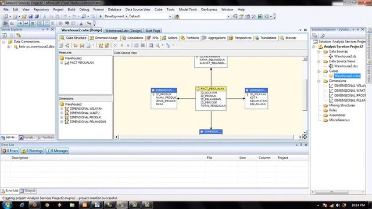Click first icon in Solution Explorer toolbar
This screenshot has width=372, height=209.
pyautogui.click(x=314, y=35)
